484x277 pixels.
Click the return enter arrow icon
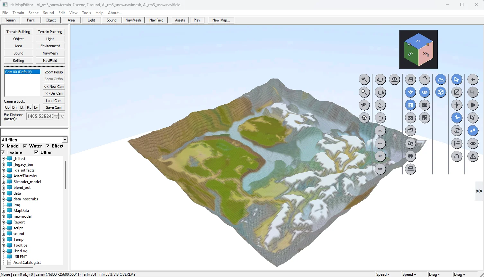(473, 80)
